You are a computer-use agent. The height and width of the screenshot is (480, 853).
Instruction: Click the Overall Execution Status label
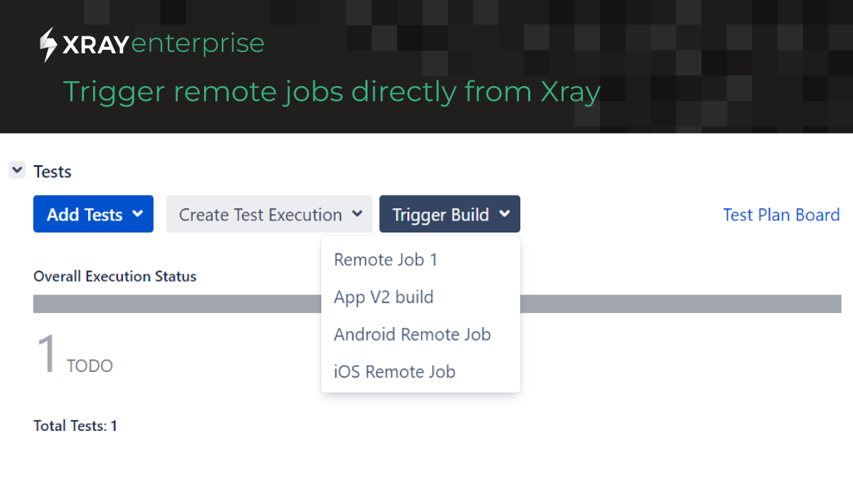pos(114,276)
